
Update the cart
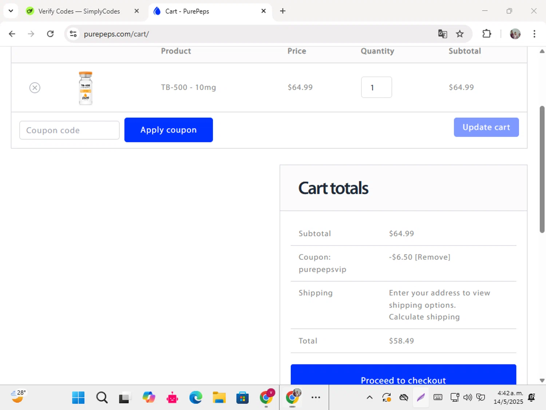tap(486, 127)
